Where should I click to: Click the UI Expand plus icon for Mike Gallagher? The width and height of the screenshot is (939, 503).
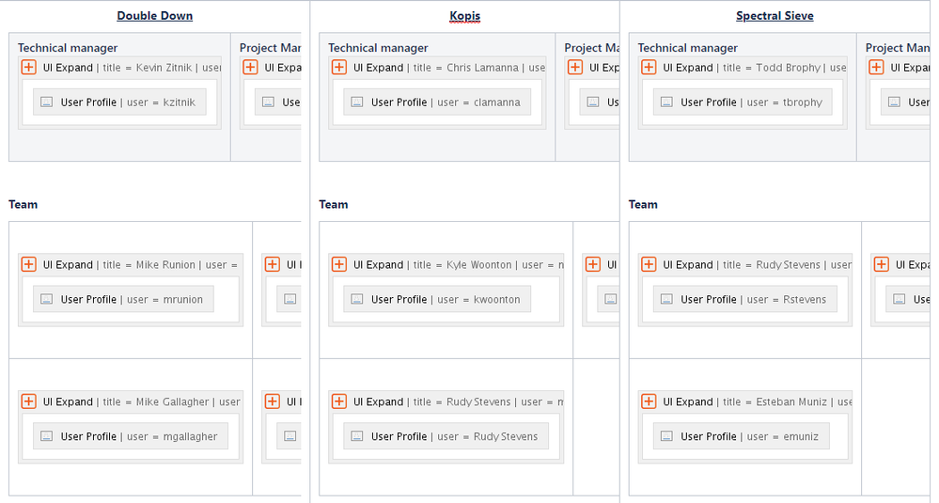coord(29,401)
